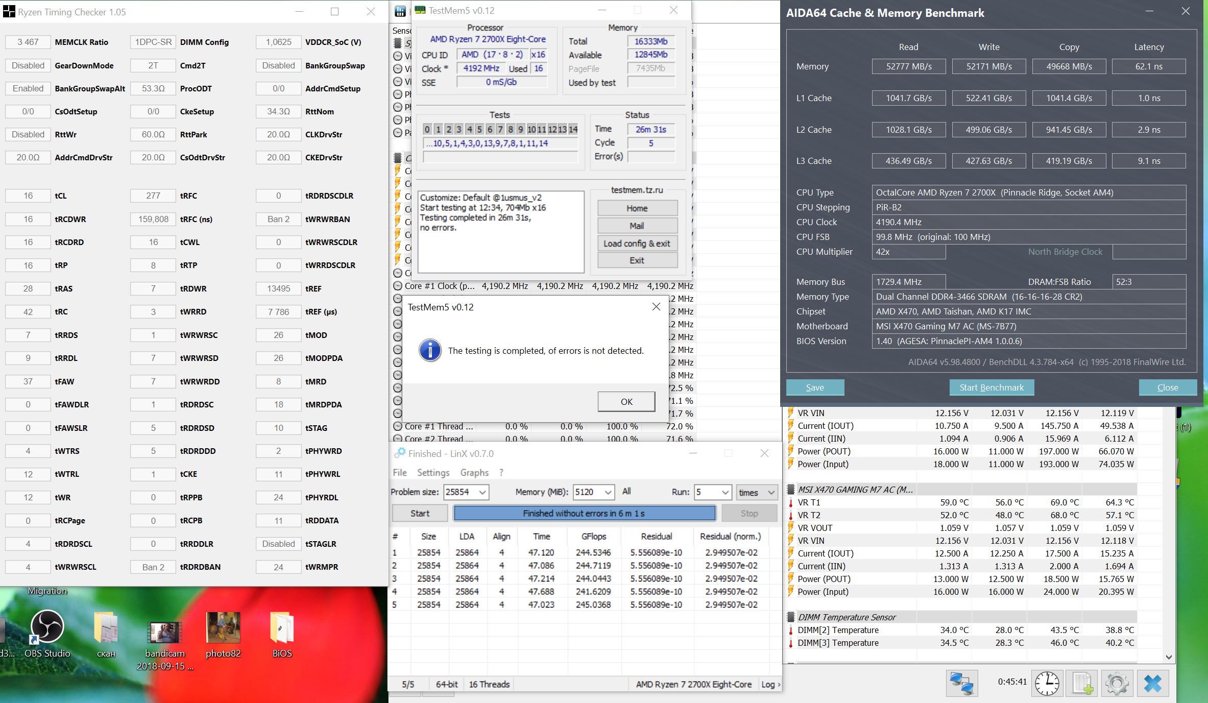Open the Settings menu in LinX
Image resolution: width=1208 pixels, height=703 pixels.
tap(433, 473)
